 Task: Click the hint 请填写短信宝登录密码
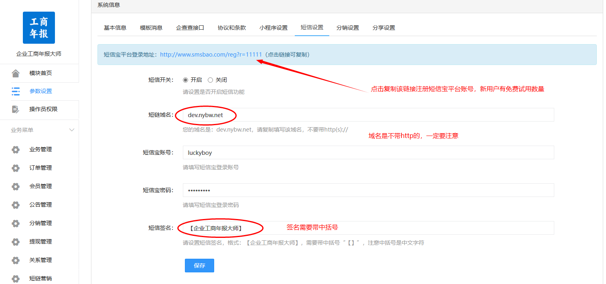coord(211,205)
